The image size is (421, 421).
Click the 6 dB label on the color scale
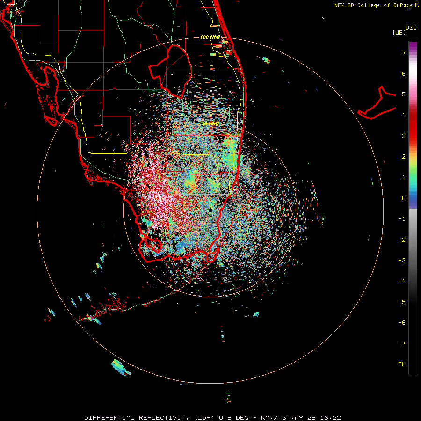click(x=404, y=73)
